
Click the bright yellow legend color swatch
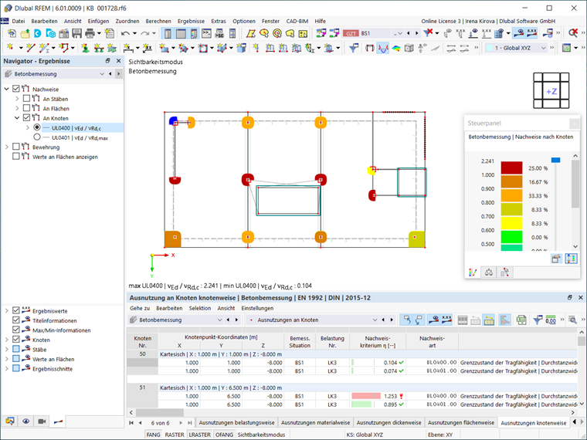(511, 223)
